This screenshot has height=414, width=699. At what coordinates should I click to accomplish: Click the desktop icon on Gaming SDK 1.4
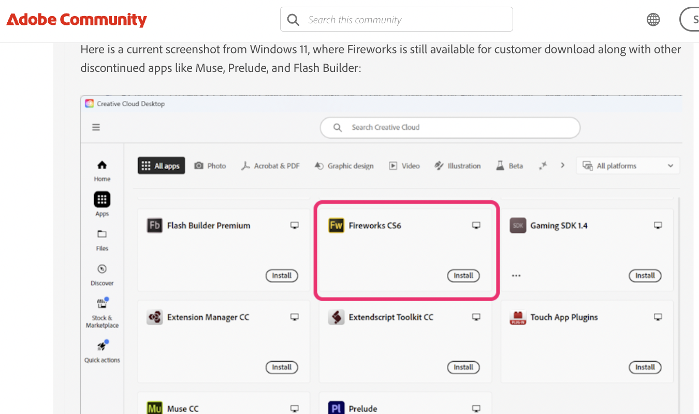pyautogui.click(x=658, y=226)
